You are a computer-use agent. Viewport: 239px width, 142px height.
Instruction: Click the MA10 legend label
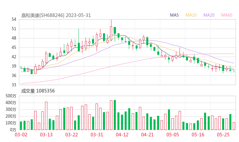pos(191,15)
